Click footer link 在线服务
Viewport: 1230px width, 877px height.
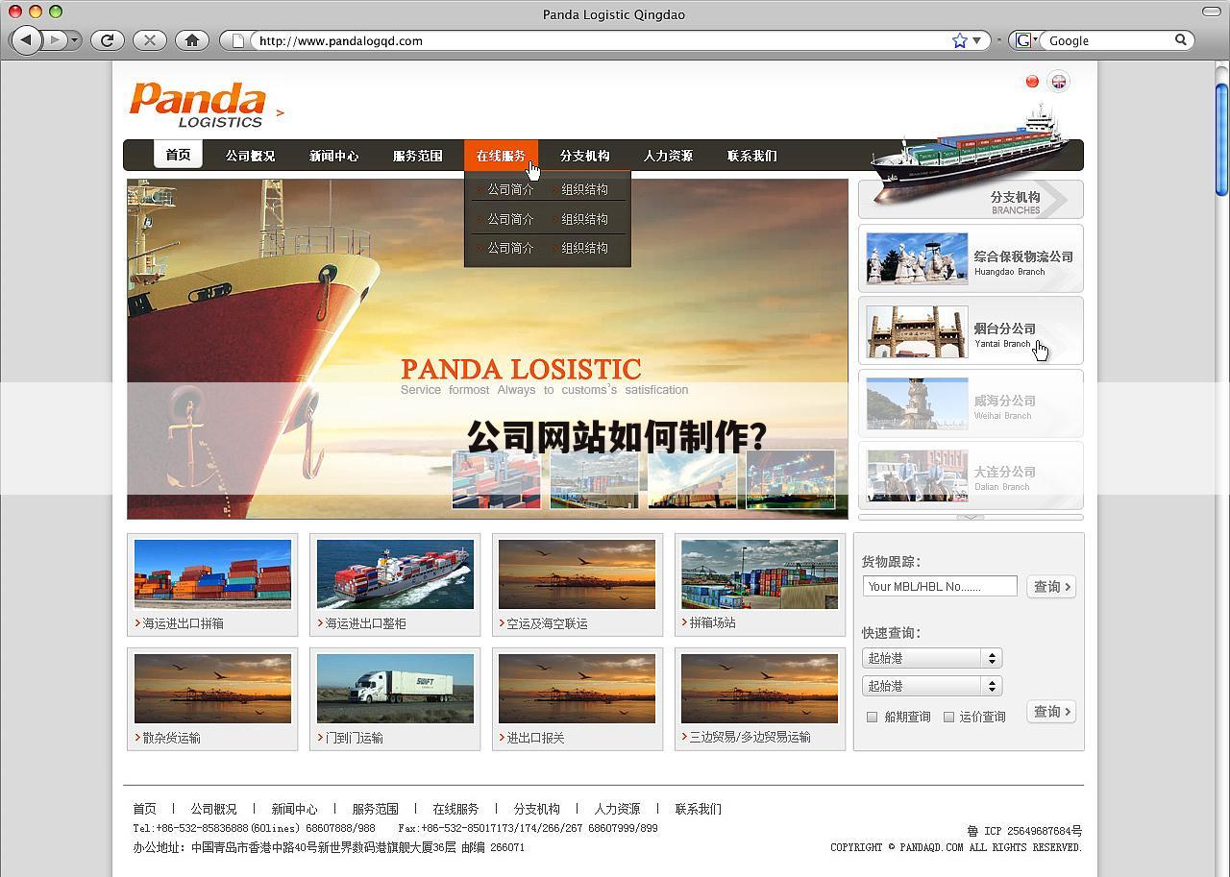[x=455, y=809]
